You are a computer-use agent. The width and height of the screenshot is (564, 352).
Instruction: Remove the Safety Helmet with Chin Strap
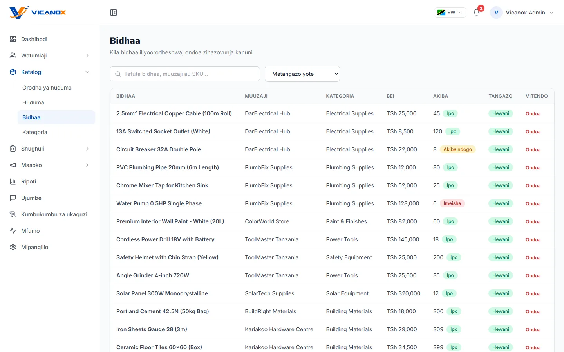pos(533,258)
